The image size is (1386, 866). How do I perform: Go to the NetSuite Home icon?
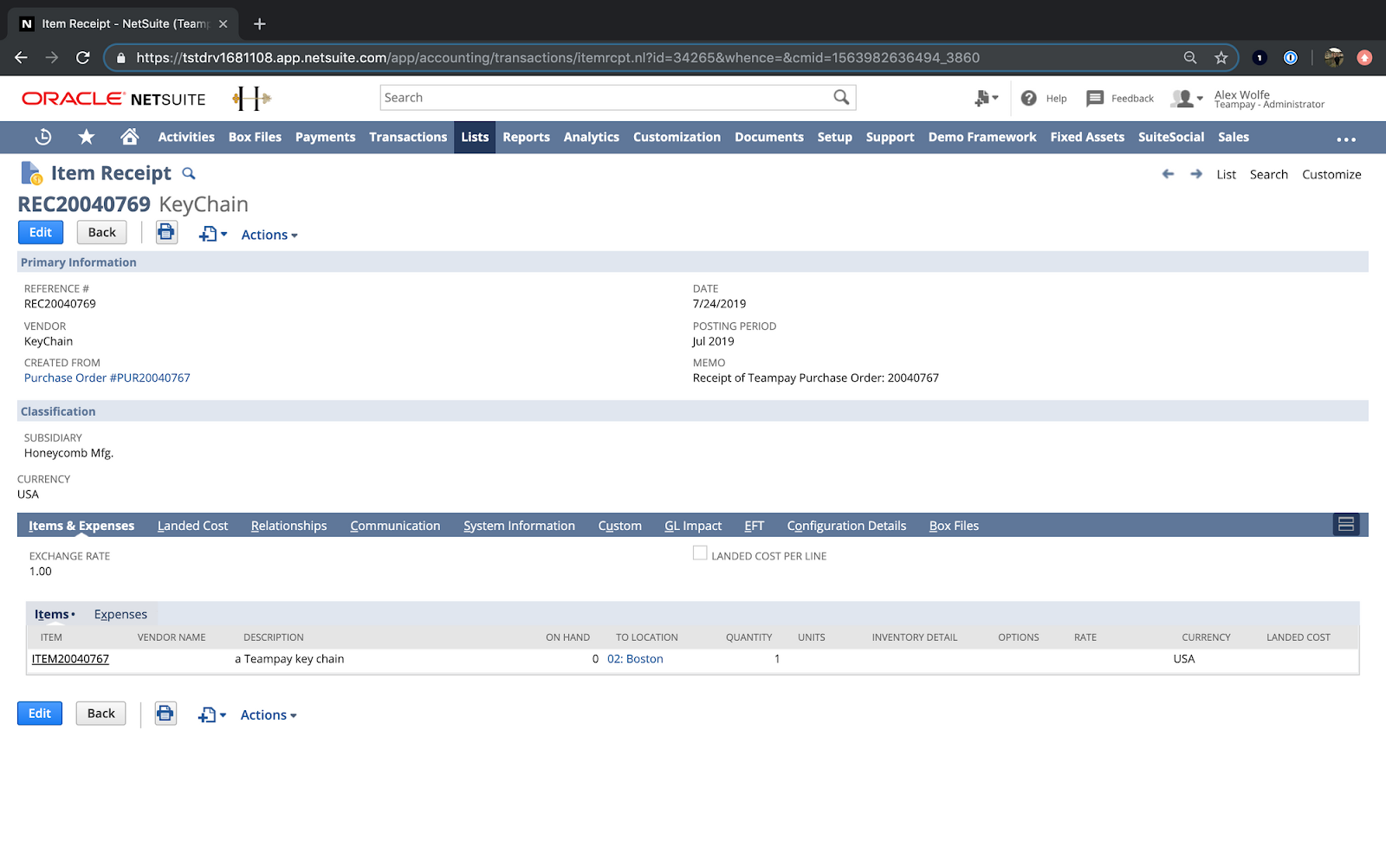click(x=130, y=137)
